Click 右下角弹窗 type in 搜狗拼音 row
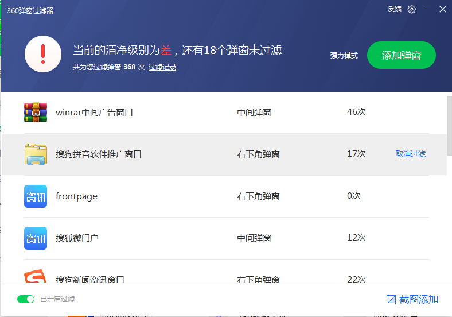 click(258, 154)
